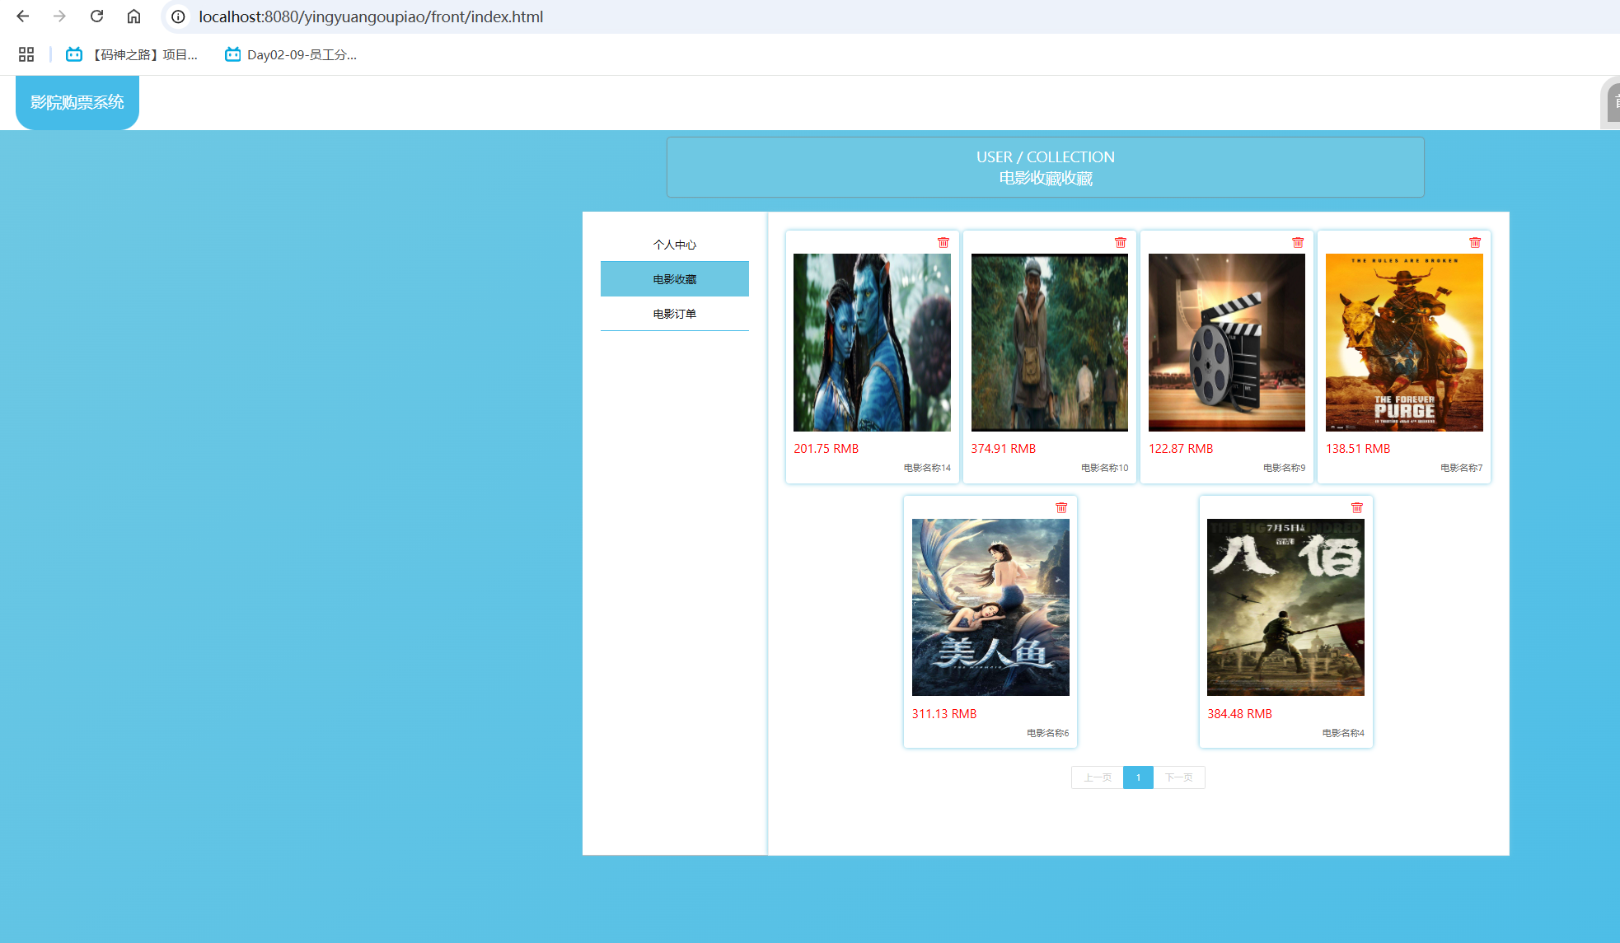Click the browser forward arrow
Screen dimensions: 1620x943
pos(59,16)
